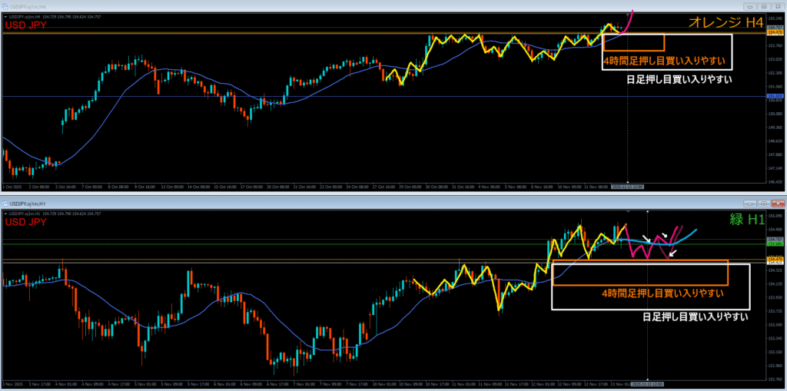Click the white 日足押し目買い入りやすい text in H4 chart
This screenshot has height=391, width=787.
(679, 79)
